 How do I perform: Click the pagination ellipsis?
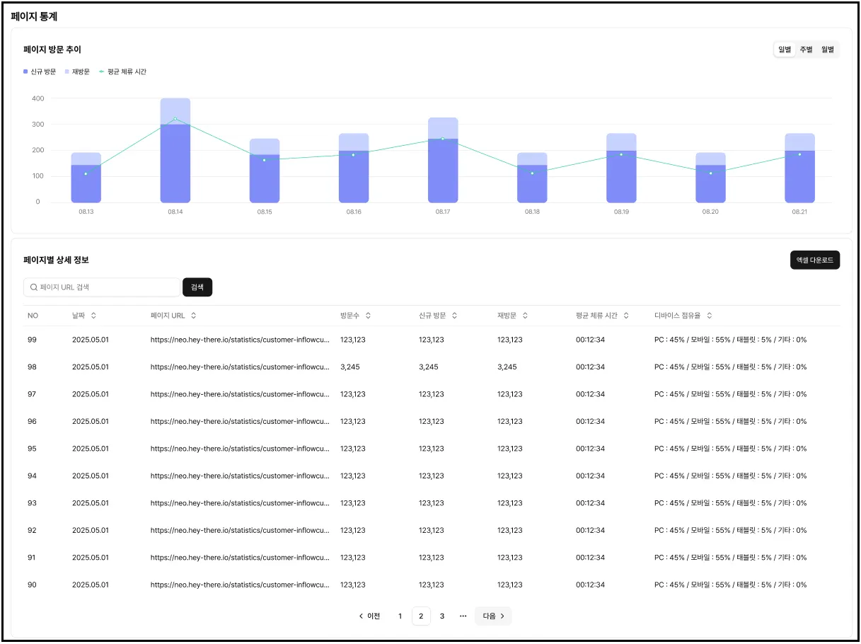coord(463,616)
